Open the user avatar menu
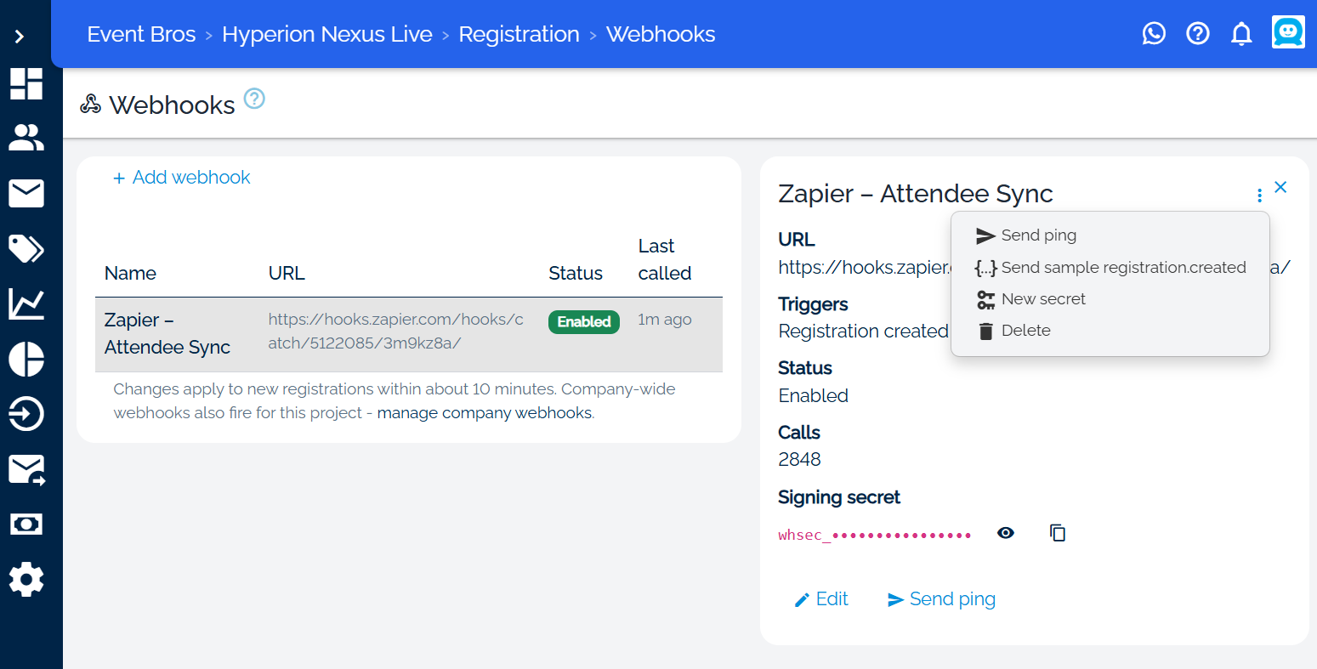 point(1288,32)
